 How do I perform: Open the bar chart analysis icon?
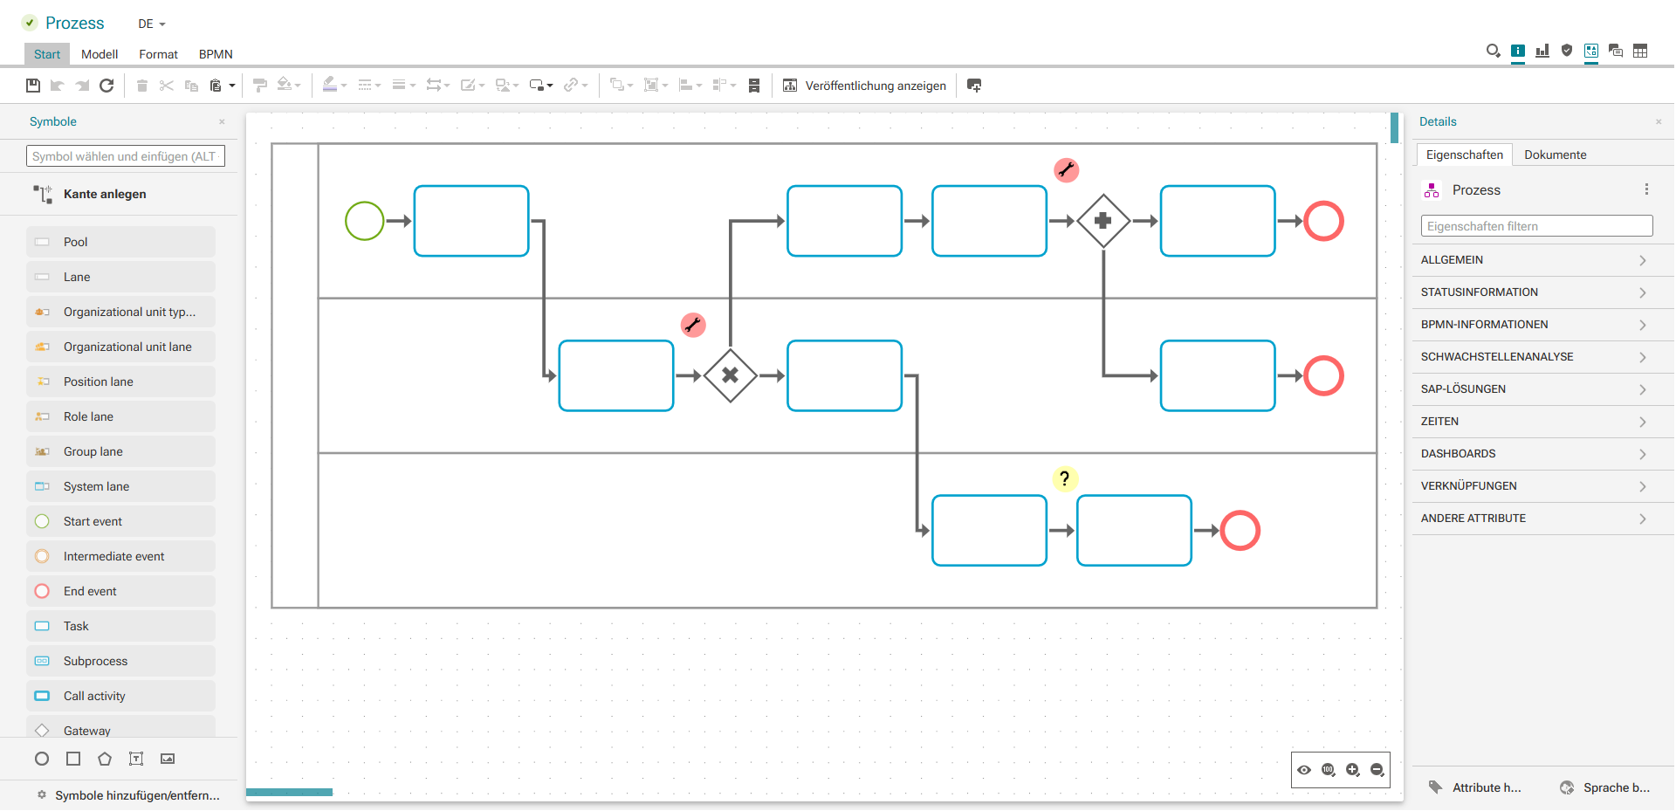point(1542,51)
